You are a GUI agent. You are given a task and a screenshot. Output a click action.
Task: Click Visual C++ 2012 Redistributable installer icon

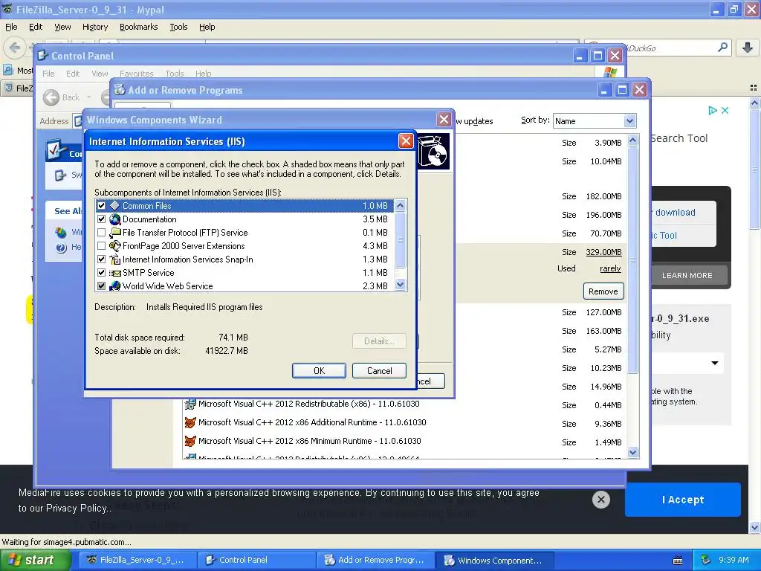(190, 404)
